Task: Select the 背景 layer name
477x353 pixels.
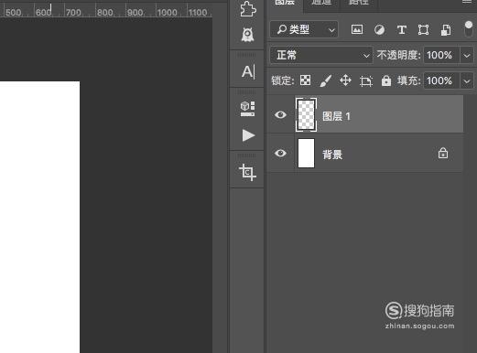Action: point(332,155)
